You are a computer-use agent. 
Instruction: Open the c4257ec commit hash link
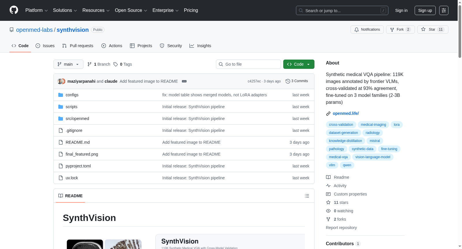254,81
